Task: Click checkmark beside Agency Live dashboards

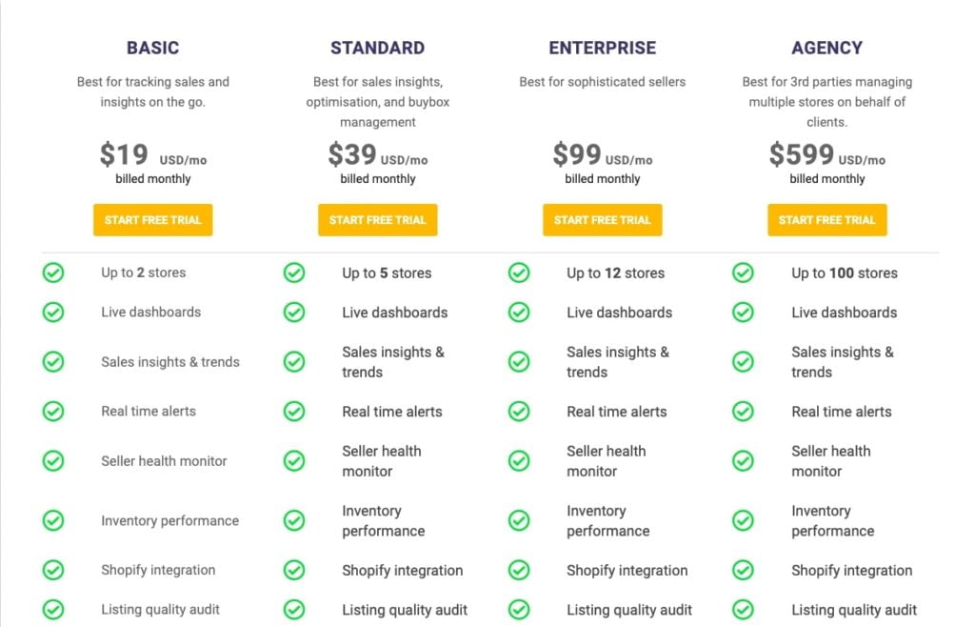Action: pyautogui.click(x=743, y=313)
